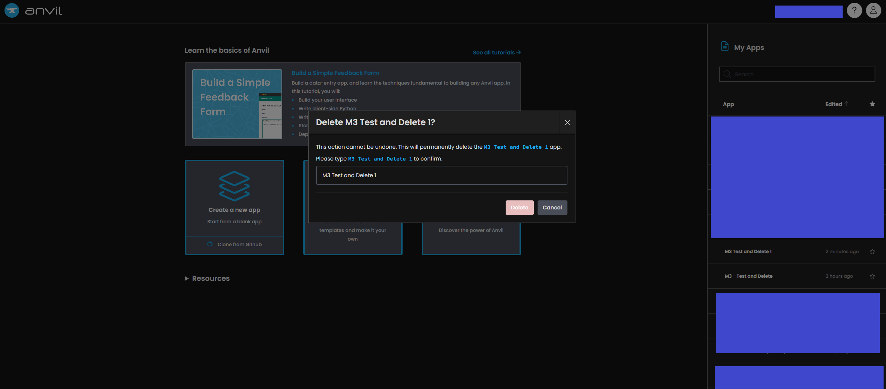Close the delete dialog with the X
The image size is (886, 389).
click(x=567, y=122)
